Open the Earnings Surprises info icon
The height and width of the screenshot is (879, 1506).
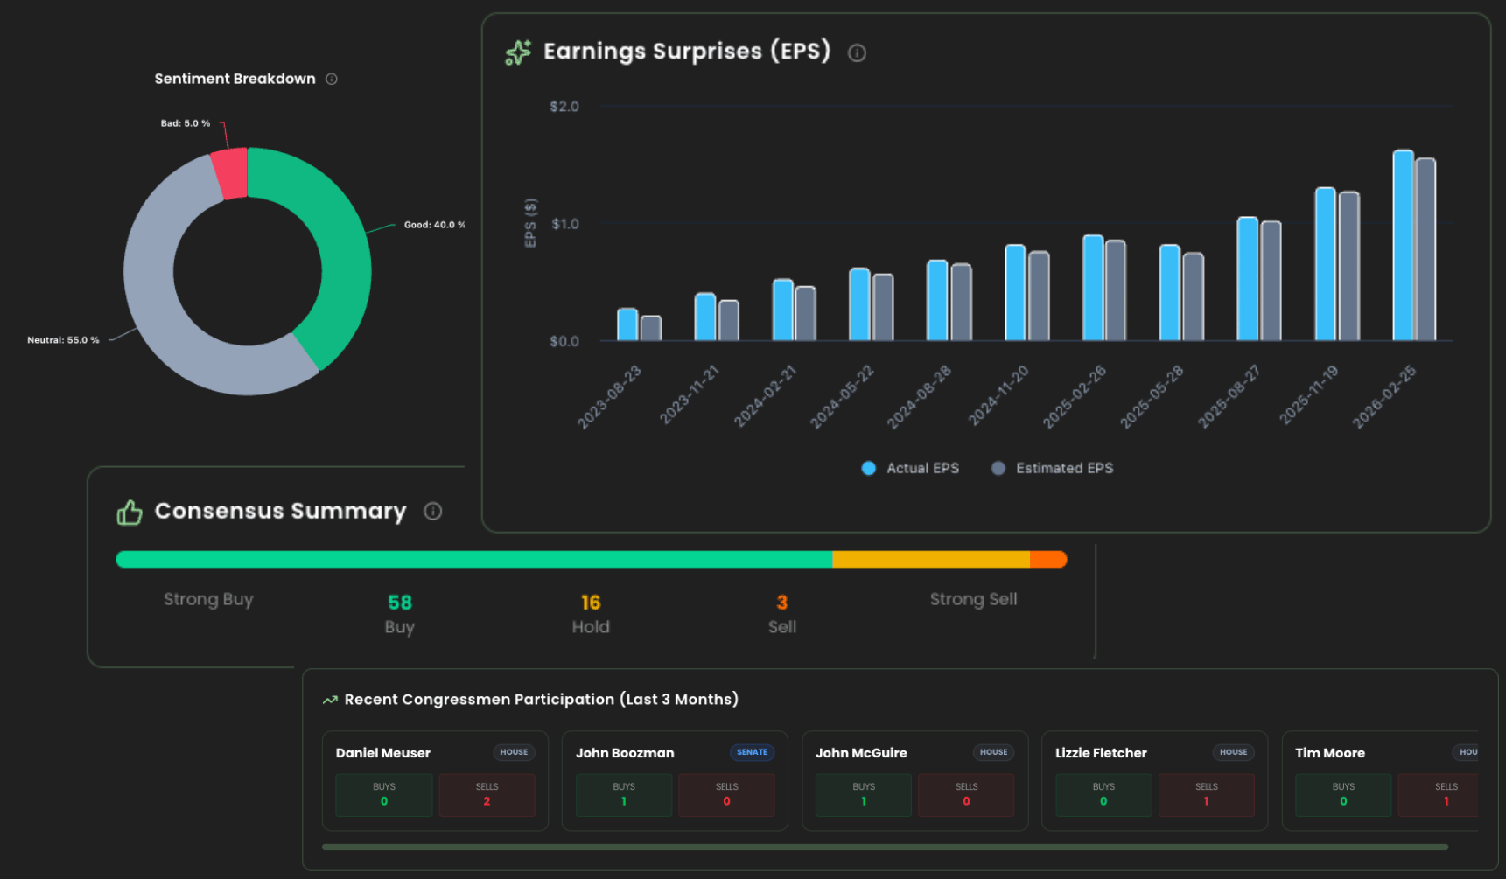pos(858,53)
